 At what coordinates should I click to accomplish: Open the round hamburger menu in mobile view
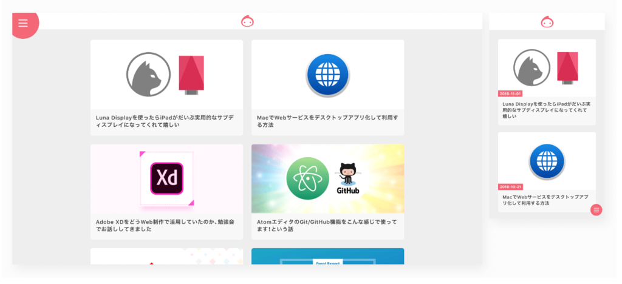click(596, 210)
